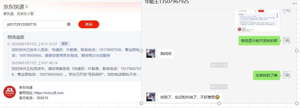Click the sender avatar beside 物流显示前天签收的耶
300x108 pixels.
pos(287,40)
